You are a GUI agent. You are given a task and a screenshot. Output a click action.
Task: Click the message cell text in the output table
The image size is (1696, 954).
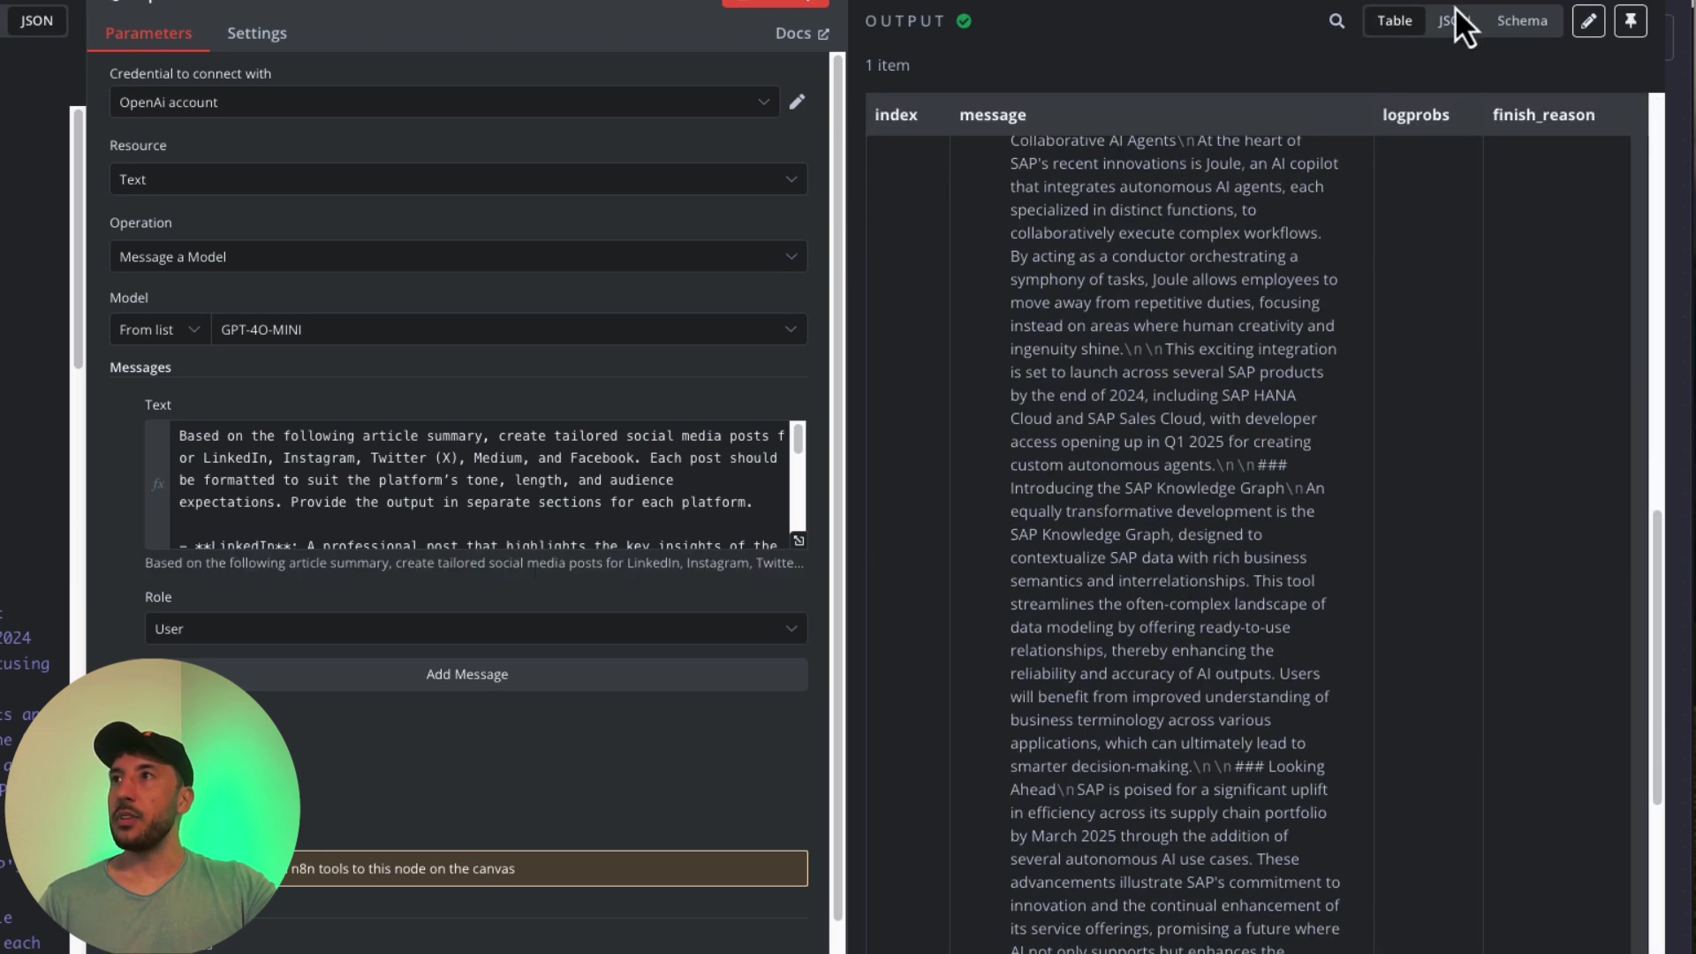pos(1175,545)
